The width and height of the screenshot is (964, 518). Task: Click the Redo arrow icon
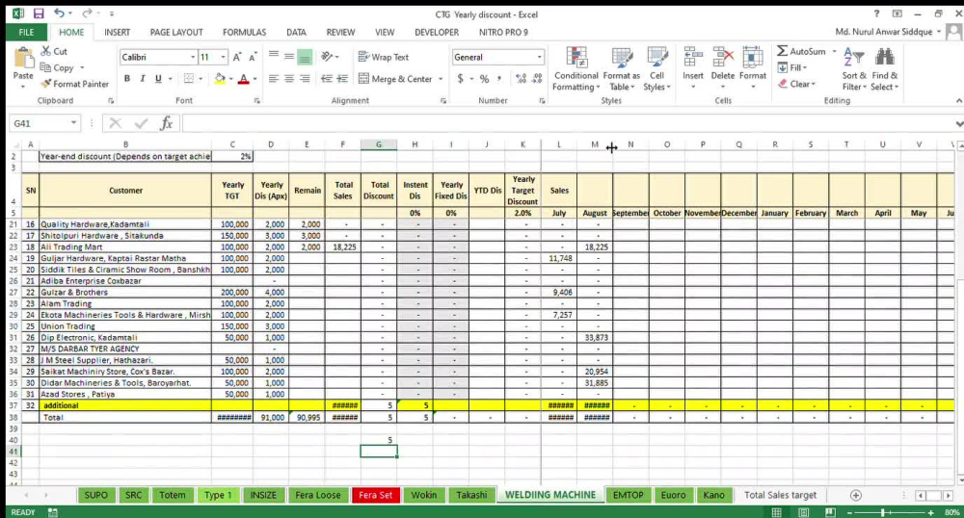[x=87, y=13]
